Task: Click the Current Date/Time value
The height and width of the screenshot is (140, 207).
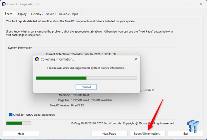Action: point(94,54)
